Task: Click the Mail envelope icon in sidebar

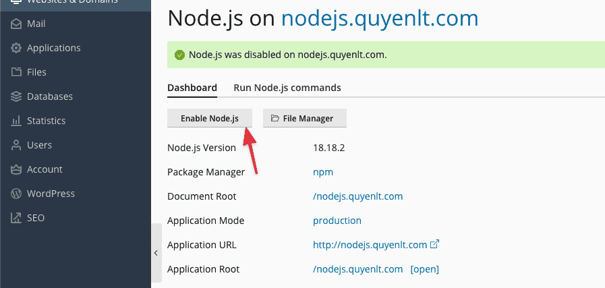Action: [x=16, y=24]
